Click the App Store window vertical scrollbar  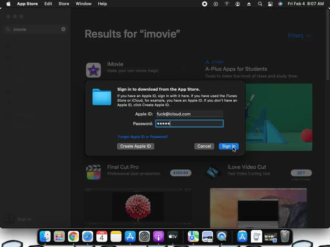coord(327,45)
